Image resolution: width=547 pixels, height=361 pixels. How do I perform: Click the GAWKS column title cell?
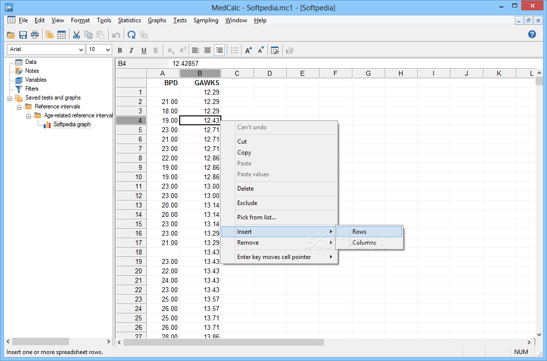[x=200, y=83]
